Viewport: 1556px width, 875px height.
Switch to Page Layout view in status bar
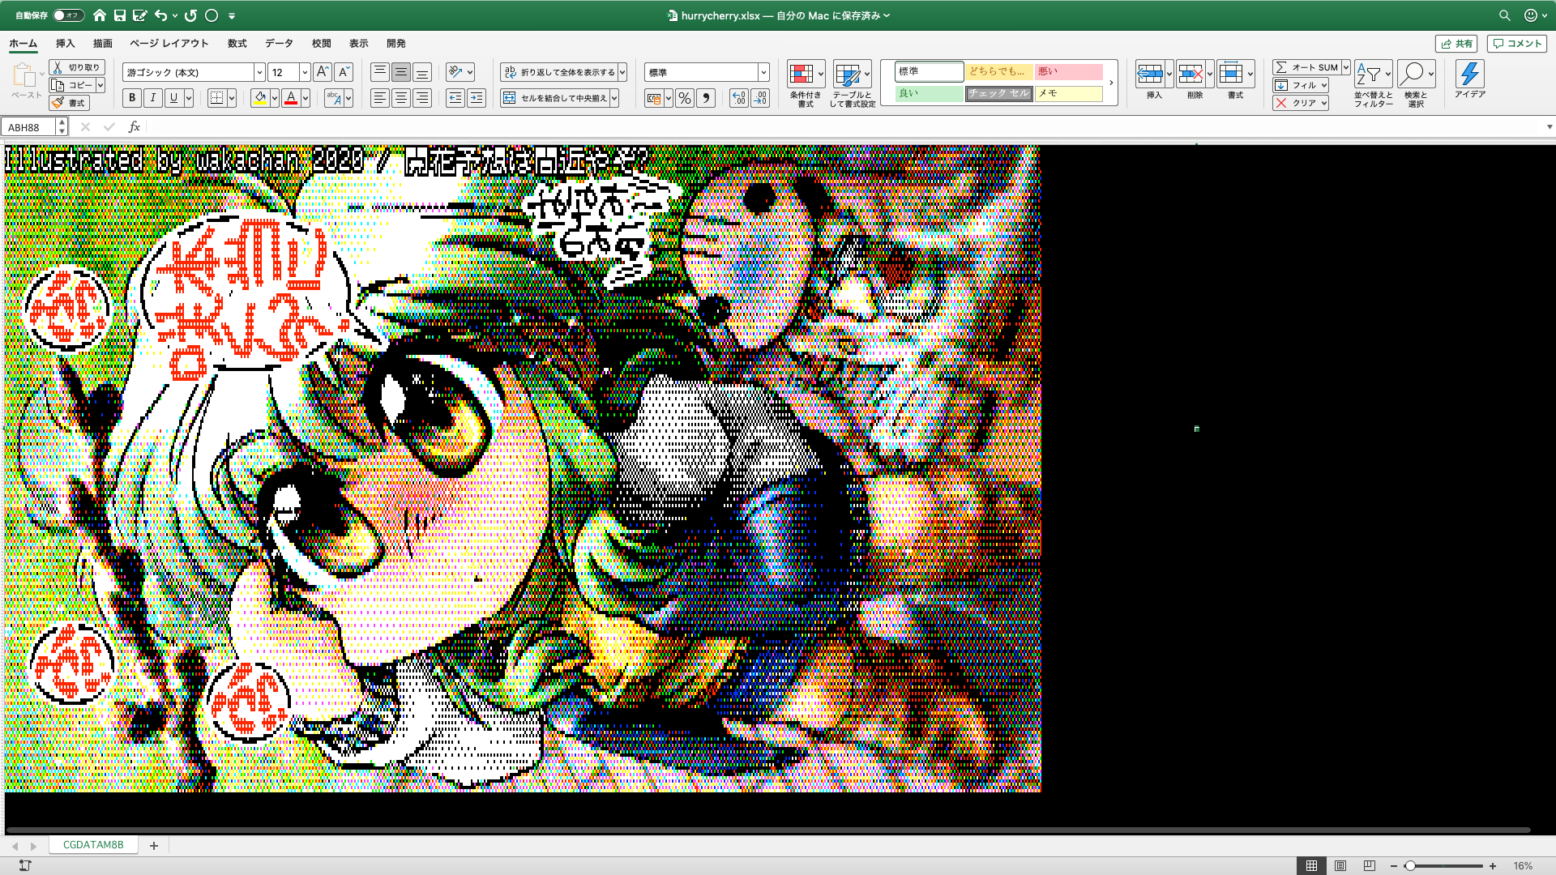[1340, 866]
